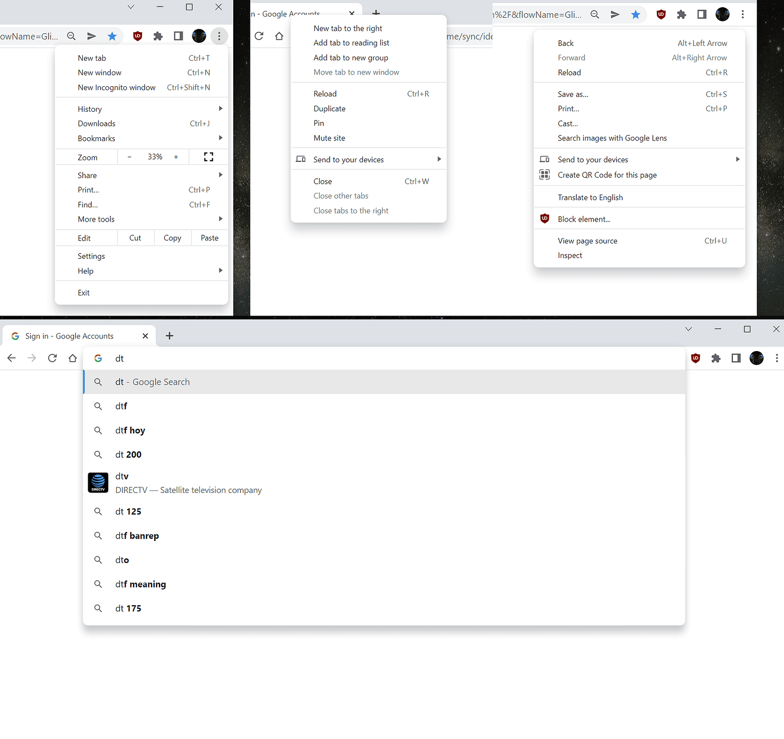The image size is (784, 739).
Task: Click the Reload icon next to the address bar
Action: coord(52,358)
